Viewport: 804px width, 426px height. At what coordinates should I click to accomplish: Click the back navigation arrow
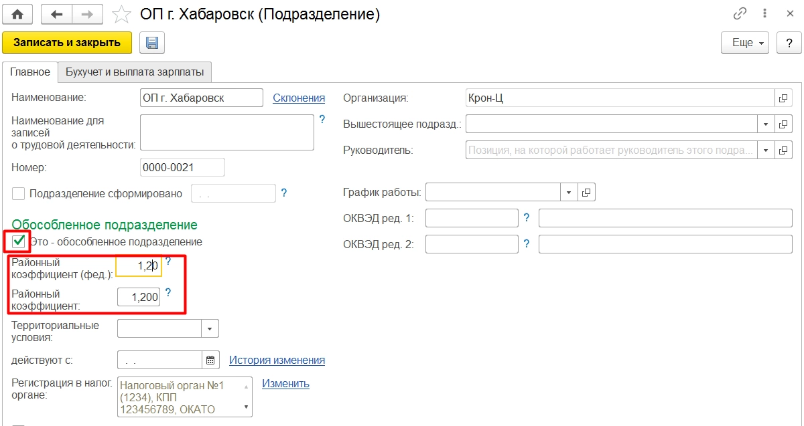point(56,14)
